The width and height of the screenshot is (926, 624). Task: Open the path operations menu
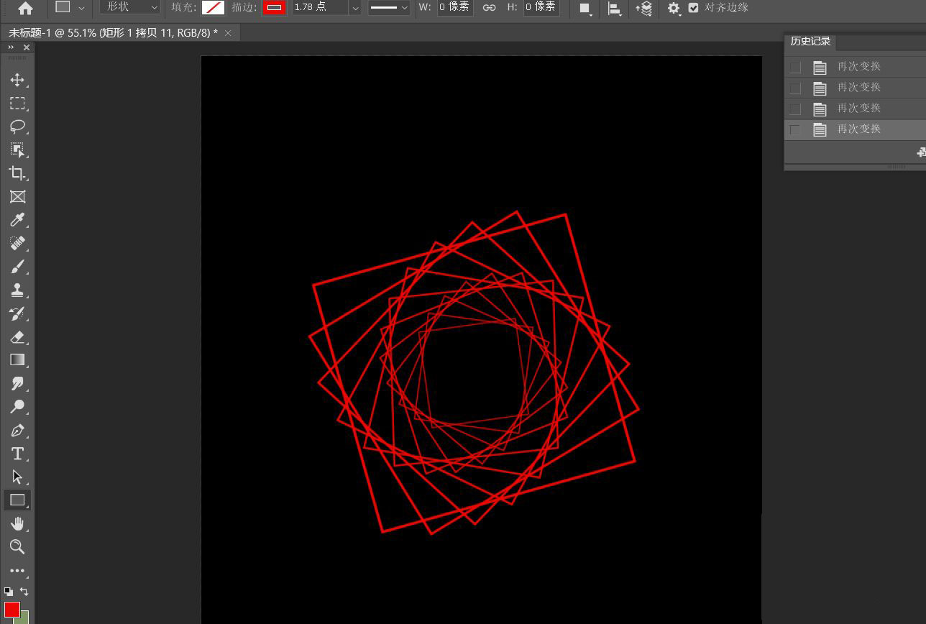(x=585, y=9)
